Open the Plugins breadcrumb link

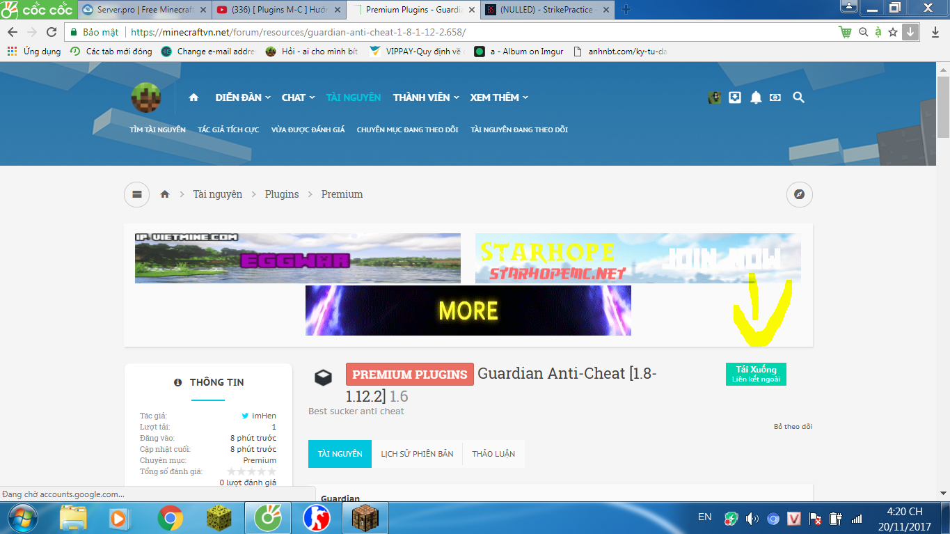point(282,194)
